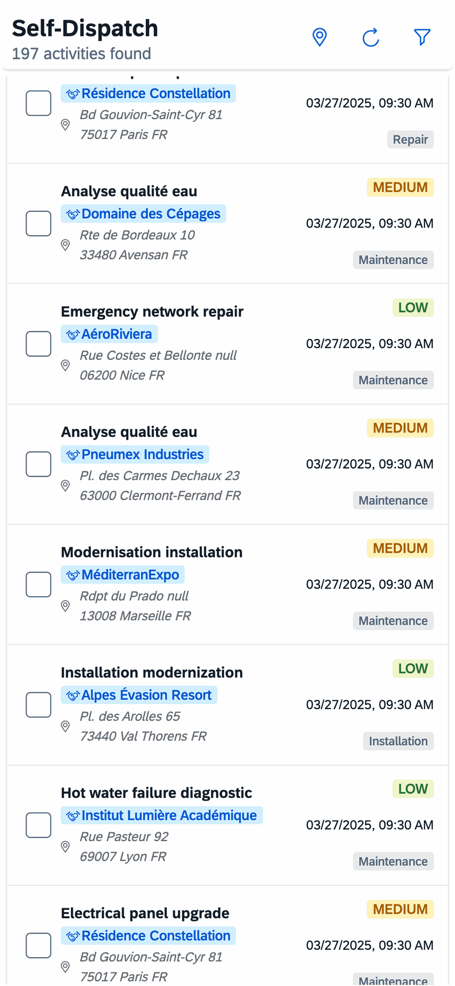The height and width of the screenshot is (986, 455).
Task: Click location pin beside Pl. des Arolles 65
Action: click(65, 726)
